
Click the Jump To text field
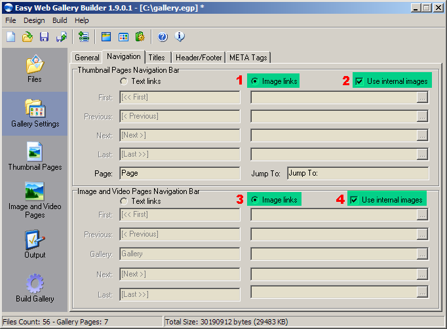coord(358,173)
